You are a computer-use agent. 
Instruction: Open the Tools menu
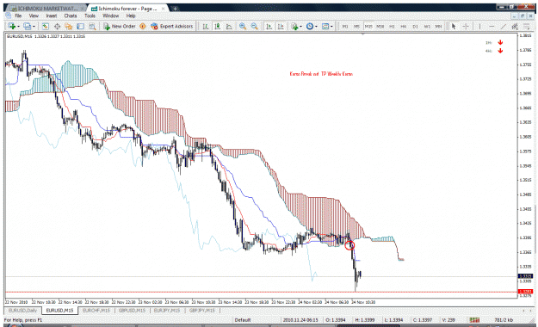click(x=90, y=15)
